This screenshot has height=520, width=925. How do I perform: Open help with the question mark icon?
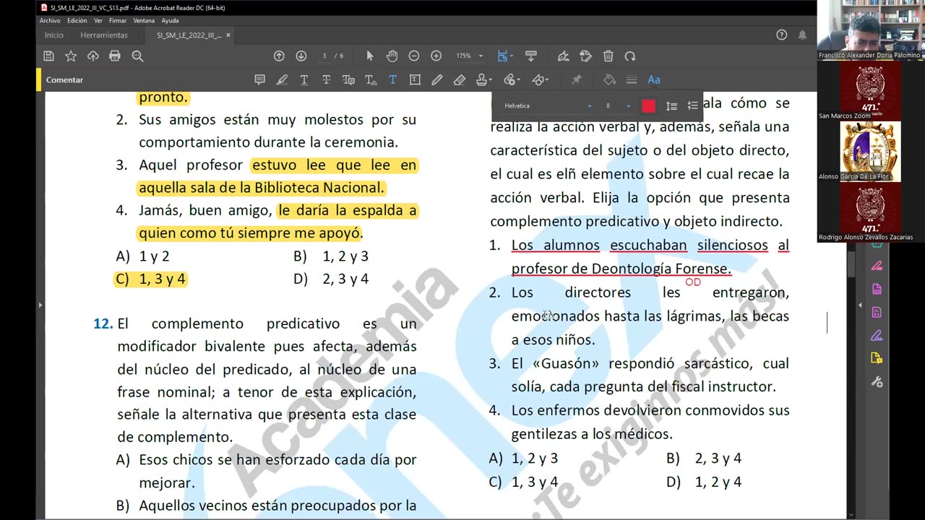tap(781, 35)
